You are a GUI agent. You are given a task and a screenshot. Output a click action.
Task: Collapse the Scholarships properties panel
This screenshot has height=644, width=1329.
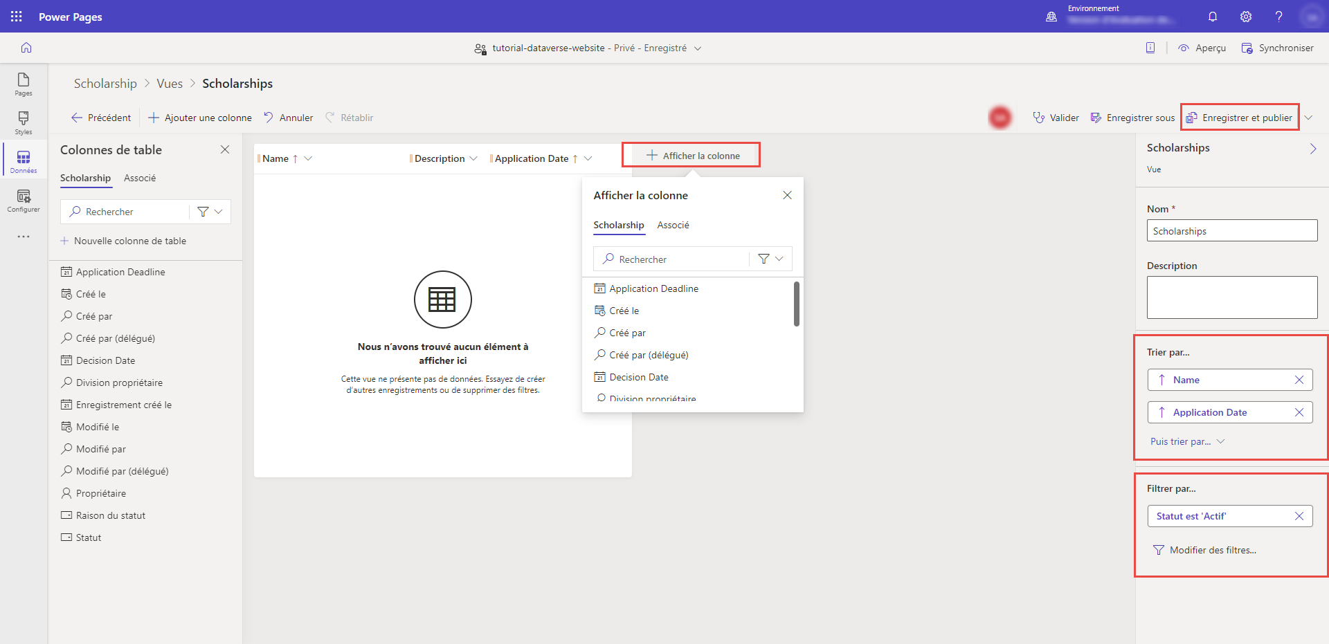click(1313, 149)
